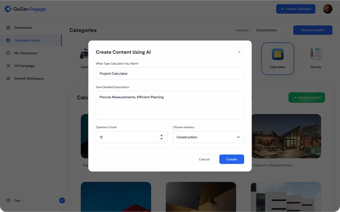Viewport: 340px width, 212px height.
Task: Collapse the sidebar with the chevron button
Action: tap(62, 200)
